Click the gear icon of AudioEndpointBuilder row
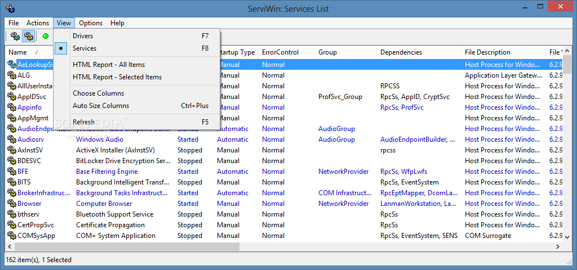 pos(12,129)
